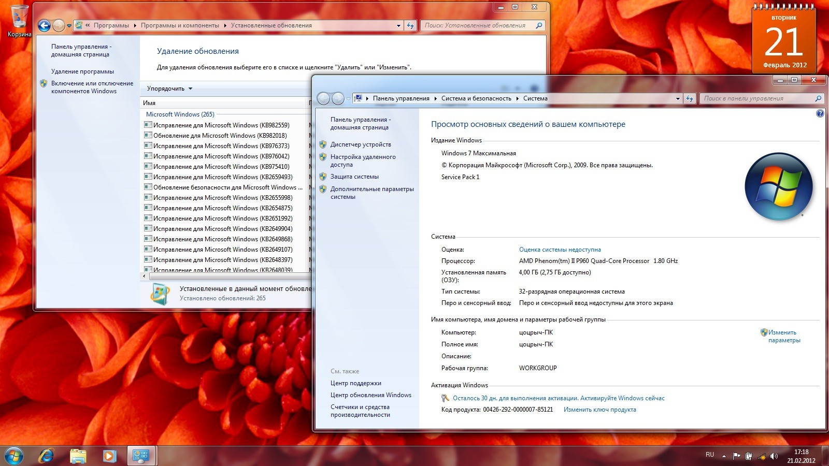Click Изменить параметры link
This screenshot has width=829, height=466.
coord(784,337)
